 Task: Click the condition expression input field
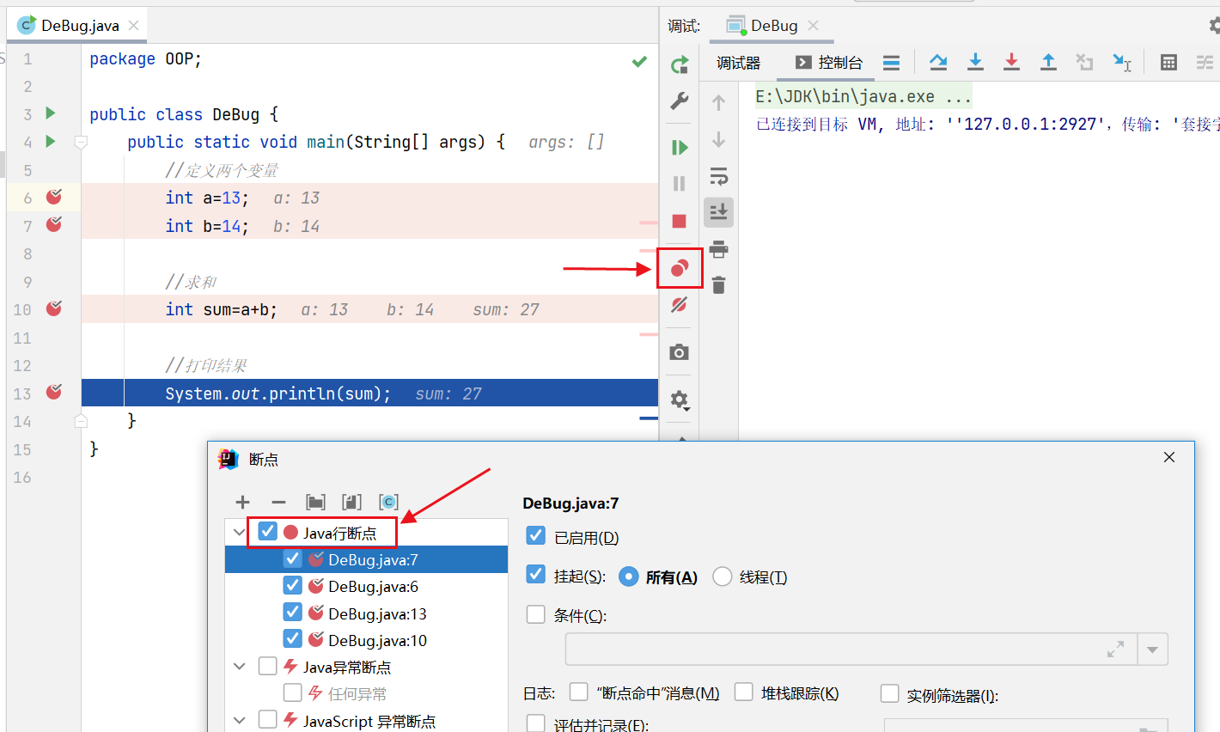click(x=851, y=650)
